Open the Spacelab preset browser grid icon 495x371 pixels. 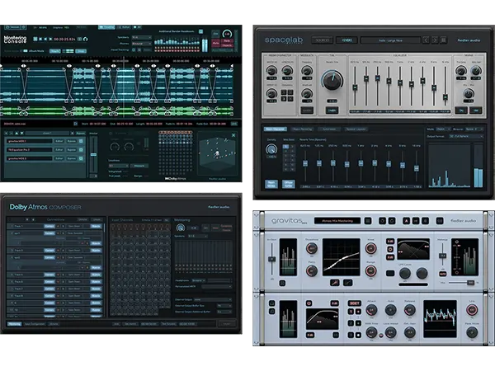(444, 40)
